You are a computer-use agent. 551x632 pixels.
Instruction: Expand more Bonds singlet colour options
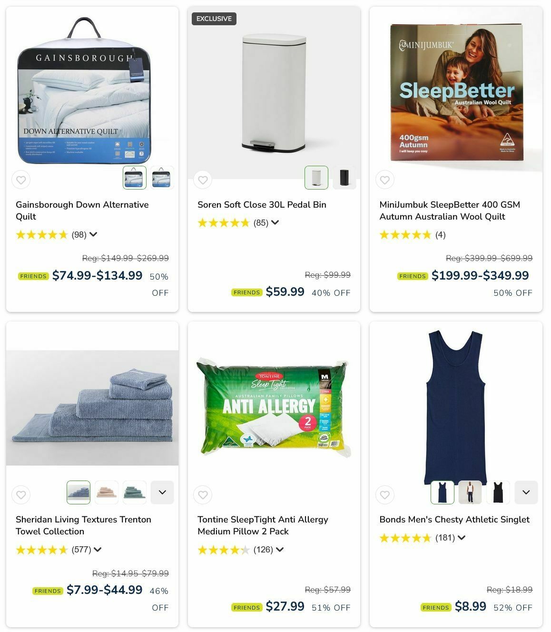click(x=526, y=492)
